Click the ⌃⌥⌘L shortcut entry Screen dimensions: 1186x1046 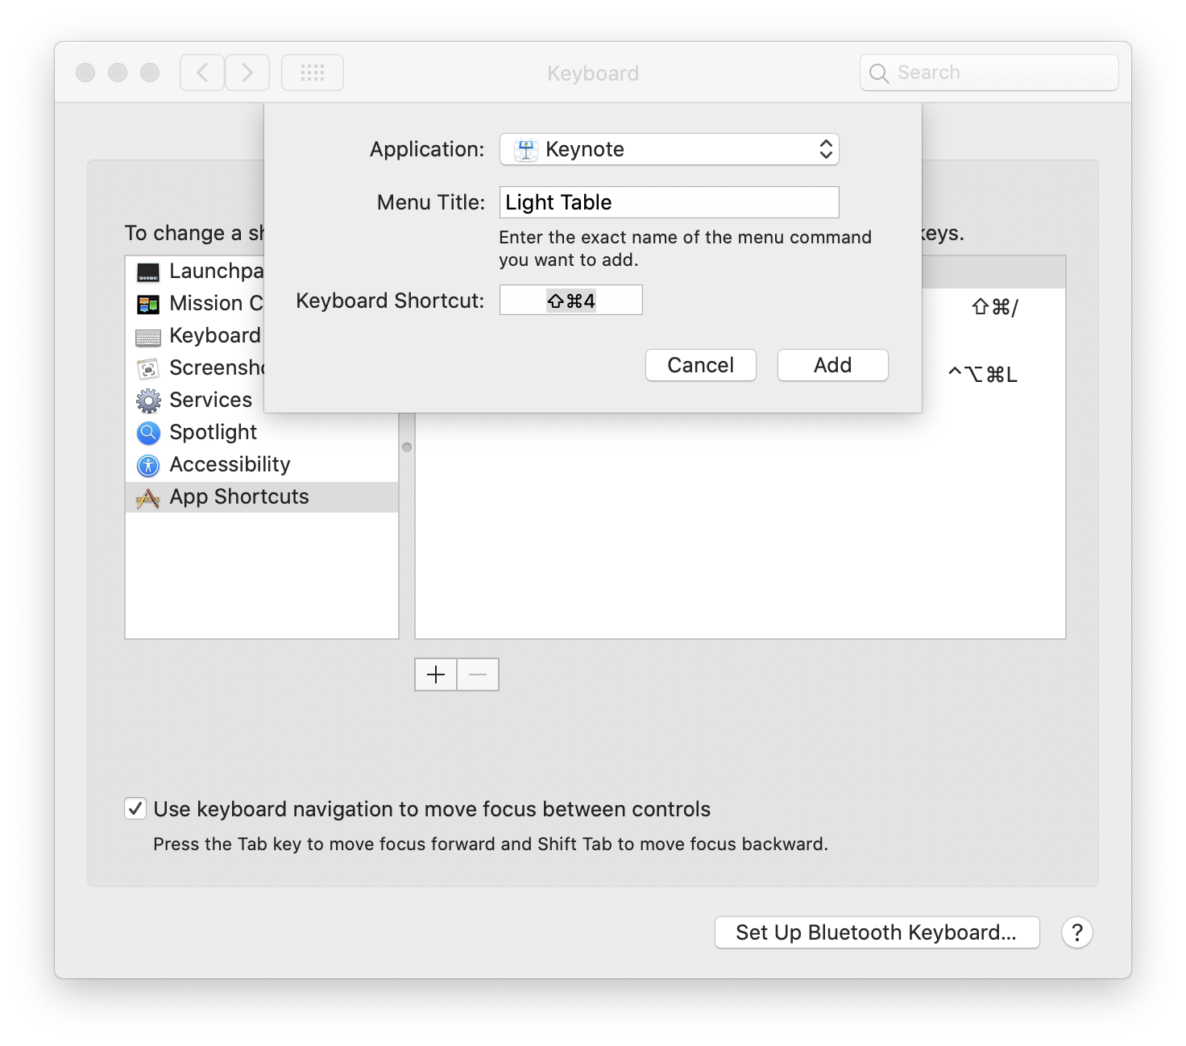pyautogui.click(x=983, y=374)
